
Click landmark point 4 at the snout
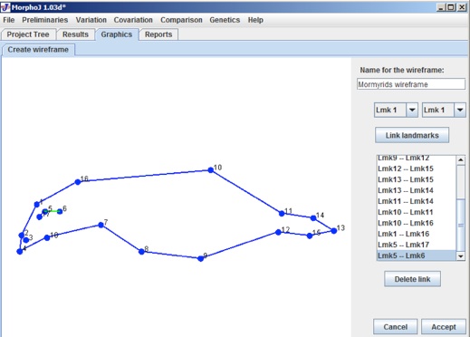coord(20,251)
